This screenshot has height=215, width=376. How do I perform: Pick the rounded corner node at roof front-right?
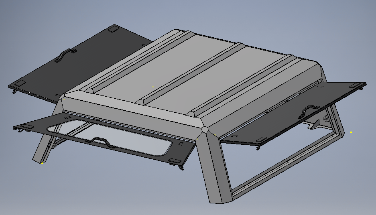205,130
